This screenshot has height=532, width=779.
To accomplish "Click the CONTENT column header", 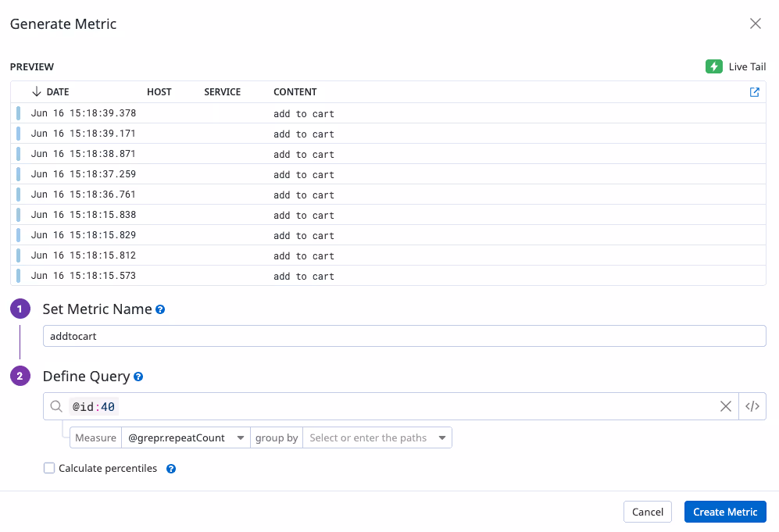I will pos(295,92).
